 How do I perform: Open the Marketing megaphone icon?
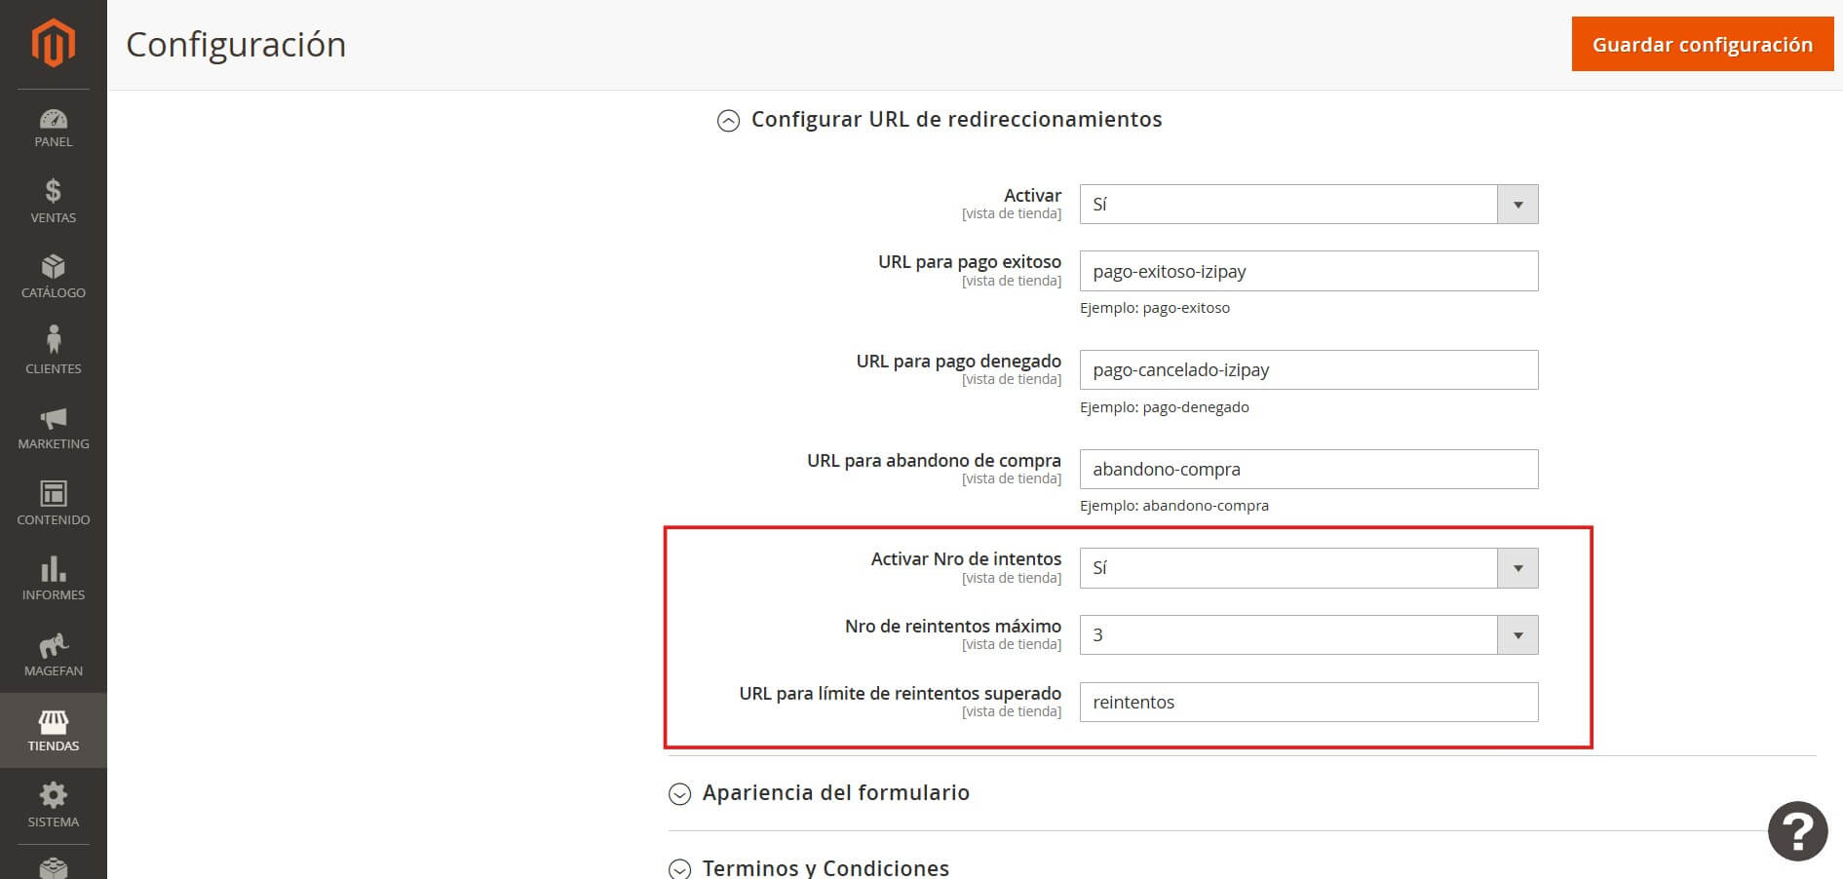(x=53, y=418)
